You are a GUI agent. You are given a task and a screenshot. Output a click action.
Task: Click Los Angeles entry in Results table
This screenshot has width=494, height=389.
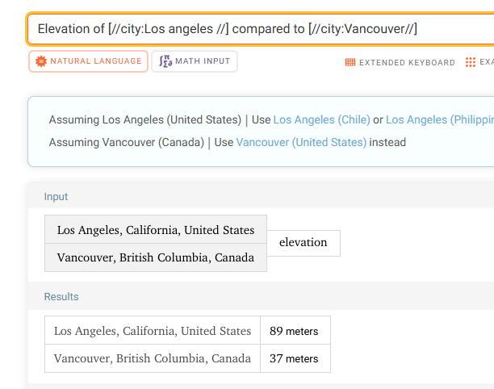coord(153,330)
